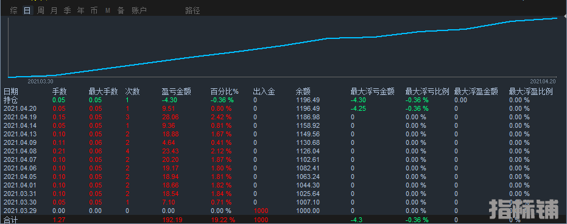Select the 2021.03.30 date row

(x=284, y=202)
